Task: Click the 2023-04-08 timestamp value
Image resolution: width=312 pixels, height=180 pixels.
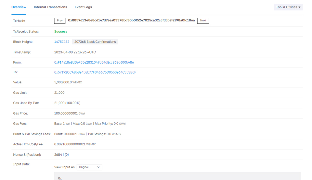Action: (75, 52)
